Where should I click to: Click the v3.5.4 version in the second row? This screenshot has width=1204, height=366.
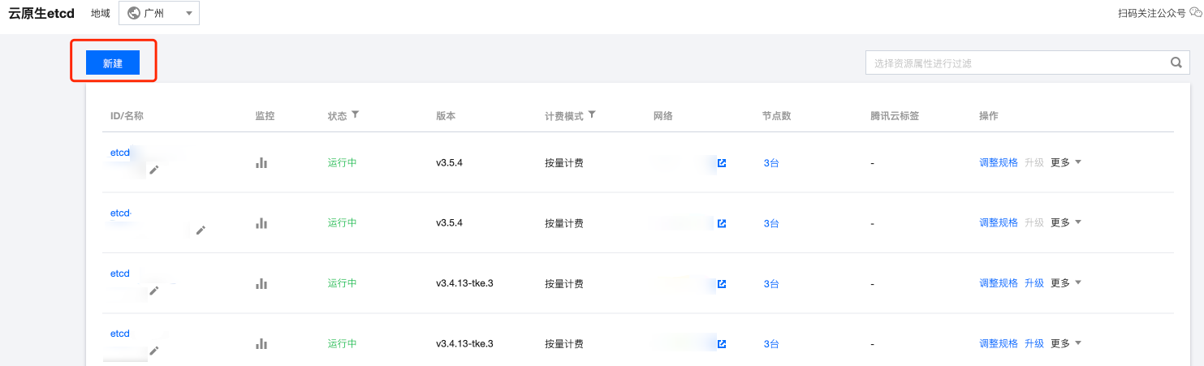coord(449,223)
